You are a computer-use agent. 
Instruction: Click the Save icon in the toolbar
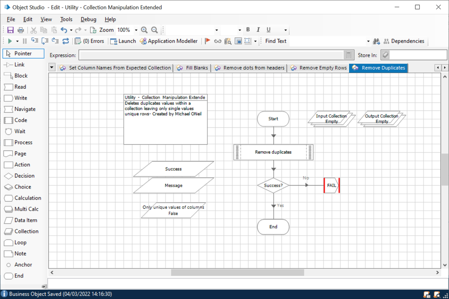click(10, 30)
